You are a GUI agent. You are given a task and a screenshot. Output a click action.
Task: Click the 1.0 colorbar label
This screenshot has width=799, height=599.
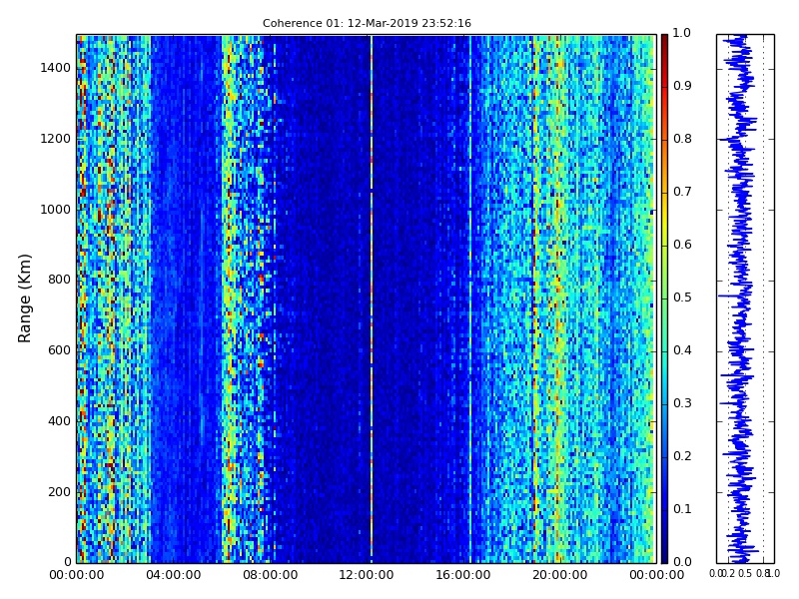pos(682,33)
